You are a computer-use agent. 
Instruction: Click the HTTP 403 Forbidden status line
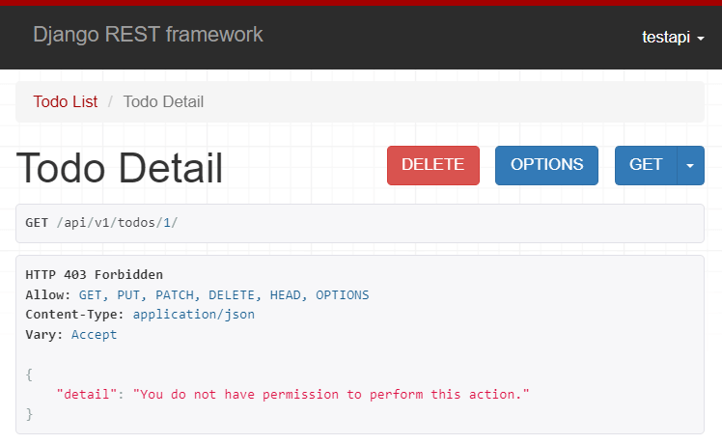tap(94, 275)
